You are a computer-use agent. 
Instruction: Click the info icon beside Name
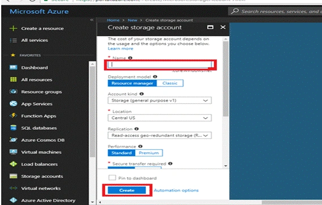coord(130,58)
